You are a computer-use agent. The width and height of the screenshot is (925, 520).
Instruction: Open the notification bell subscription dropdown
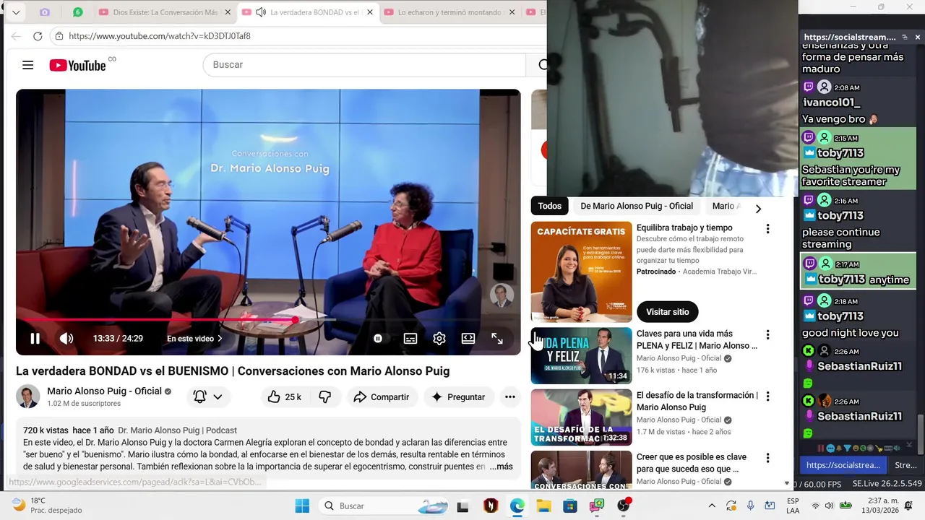point(207,396)
